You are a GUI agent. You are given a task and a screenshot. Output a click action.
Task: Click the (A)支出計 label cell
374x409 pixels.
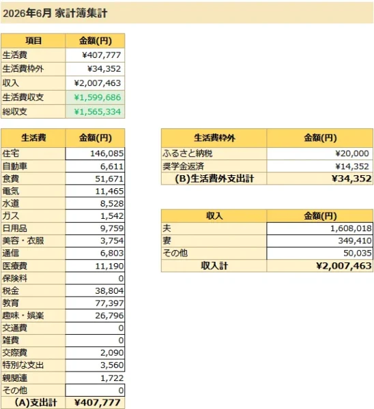click(33, 402)
